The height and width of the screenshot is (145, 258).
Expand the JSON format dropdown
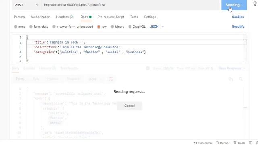[157, 27]
